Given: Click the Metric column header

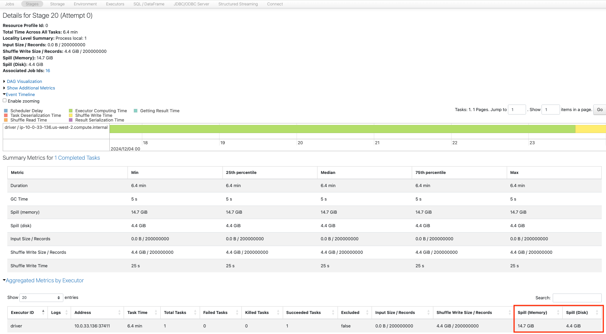Looking at the screenshot, I should tap(68, 172).
